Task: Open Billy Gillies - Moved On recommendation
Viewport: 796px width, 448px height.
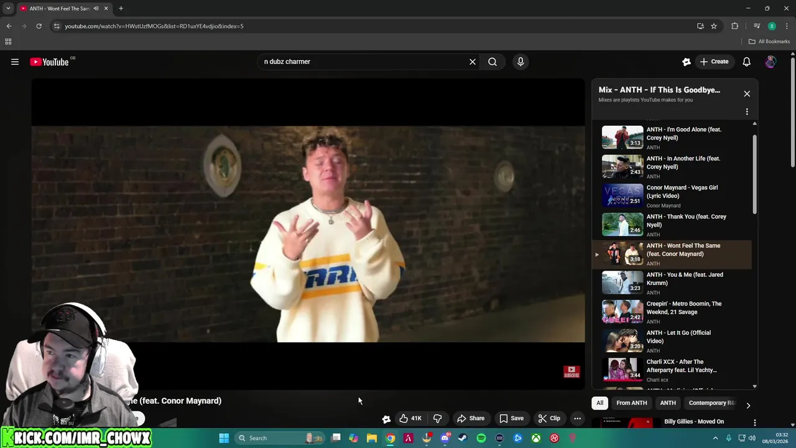Action: pyautogui.click(x=694, y=421)
